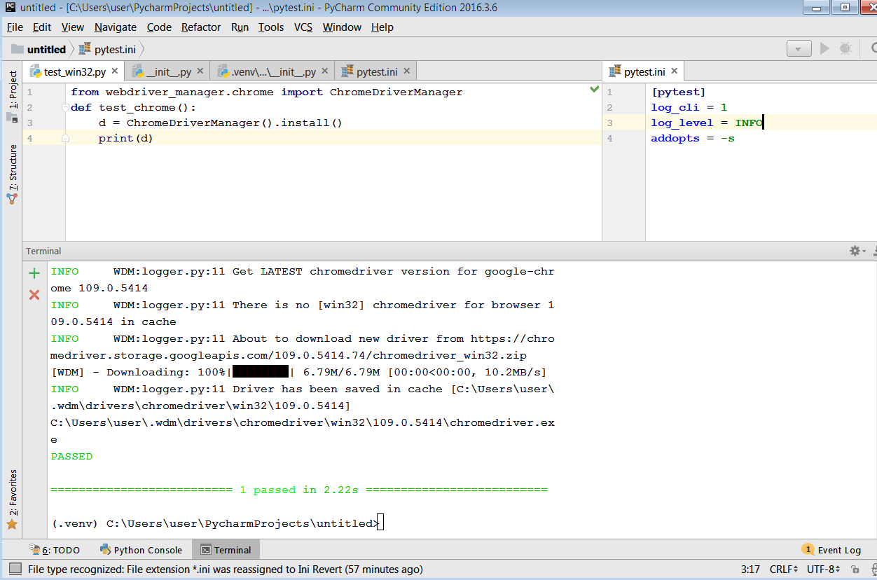The width and height of the screenshot is (877, 580).
Task: Collapse the test_chrome function fold marker
Action: [65, 108]
